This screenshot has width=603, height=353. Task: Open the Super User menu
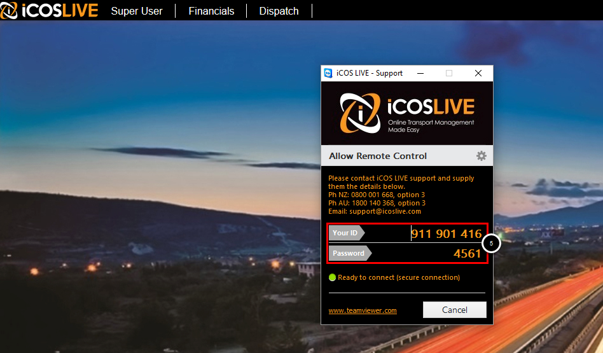pyautogui.click(x=137, y=11)
